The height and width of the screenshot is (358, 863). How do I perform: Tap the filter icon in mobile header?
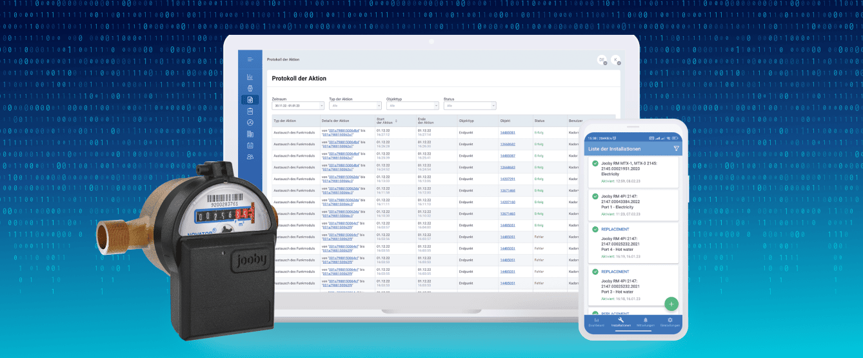[x=676, y=148]
